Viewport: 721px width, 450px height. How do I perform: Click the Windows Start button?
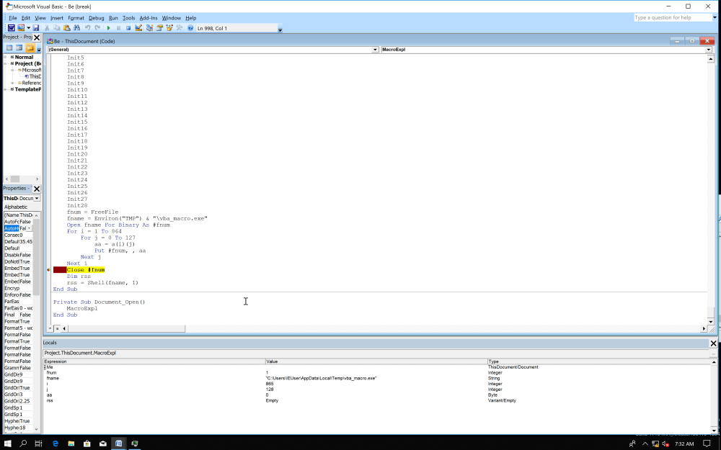(7, 443)
